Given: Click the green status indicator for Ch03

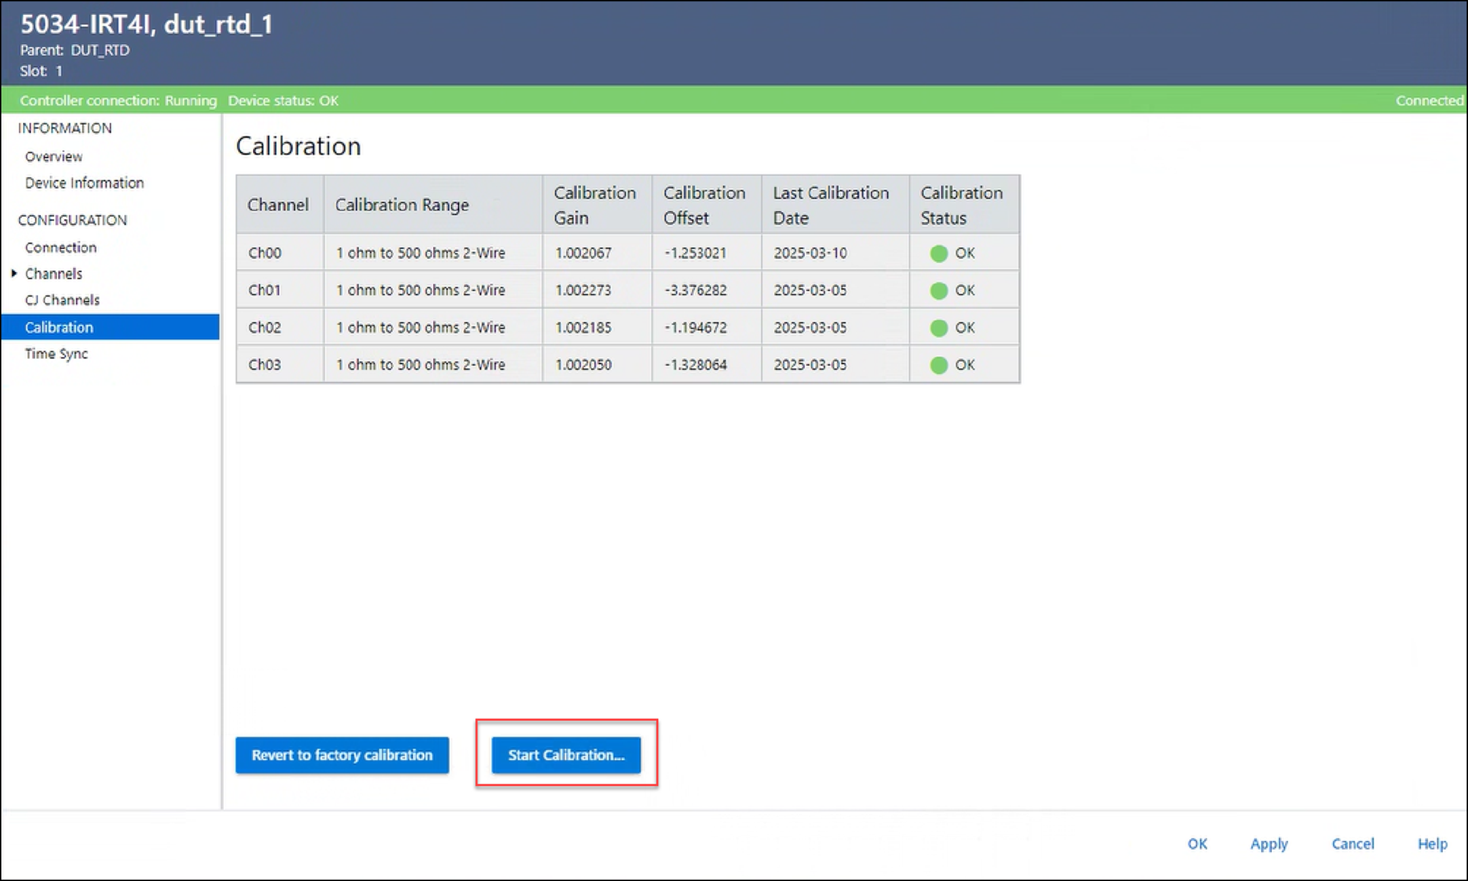Looking at the screenshot, I should coord(939,366).
